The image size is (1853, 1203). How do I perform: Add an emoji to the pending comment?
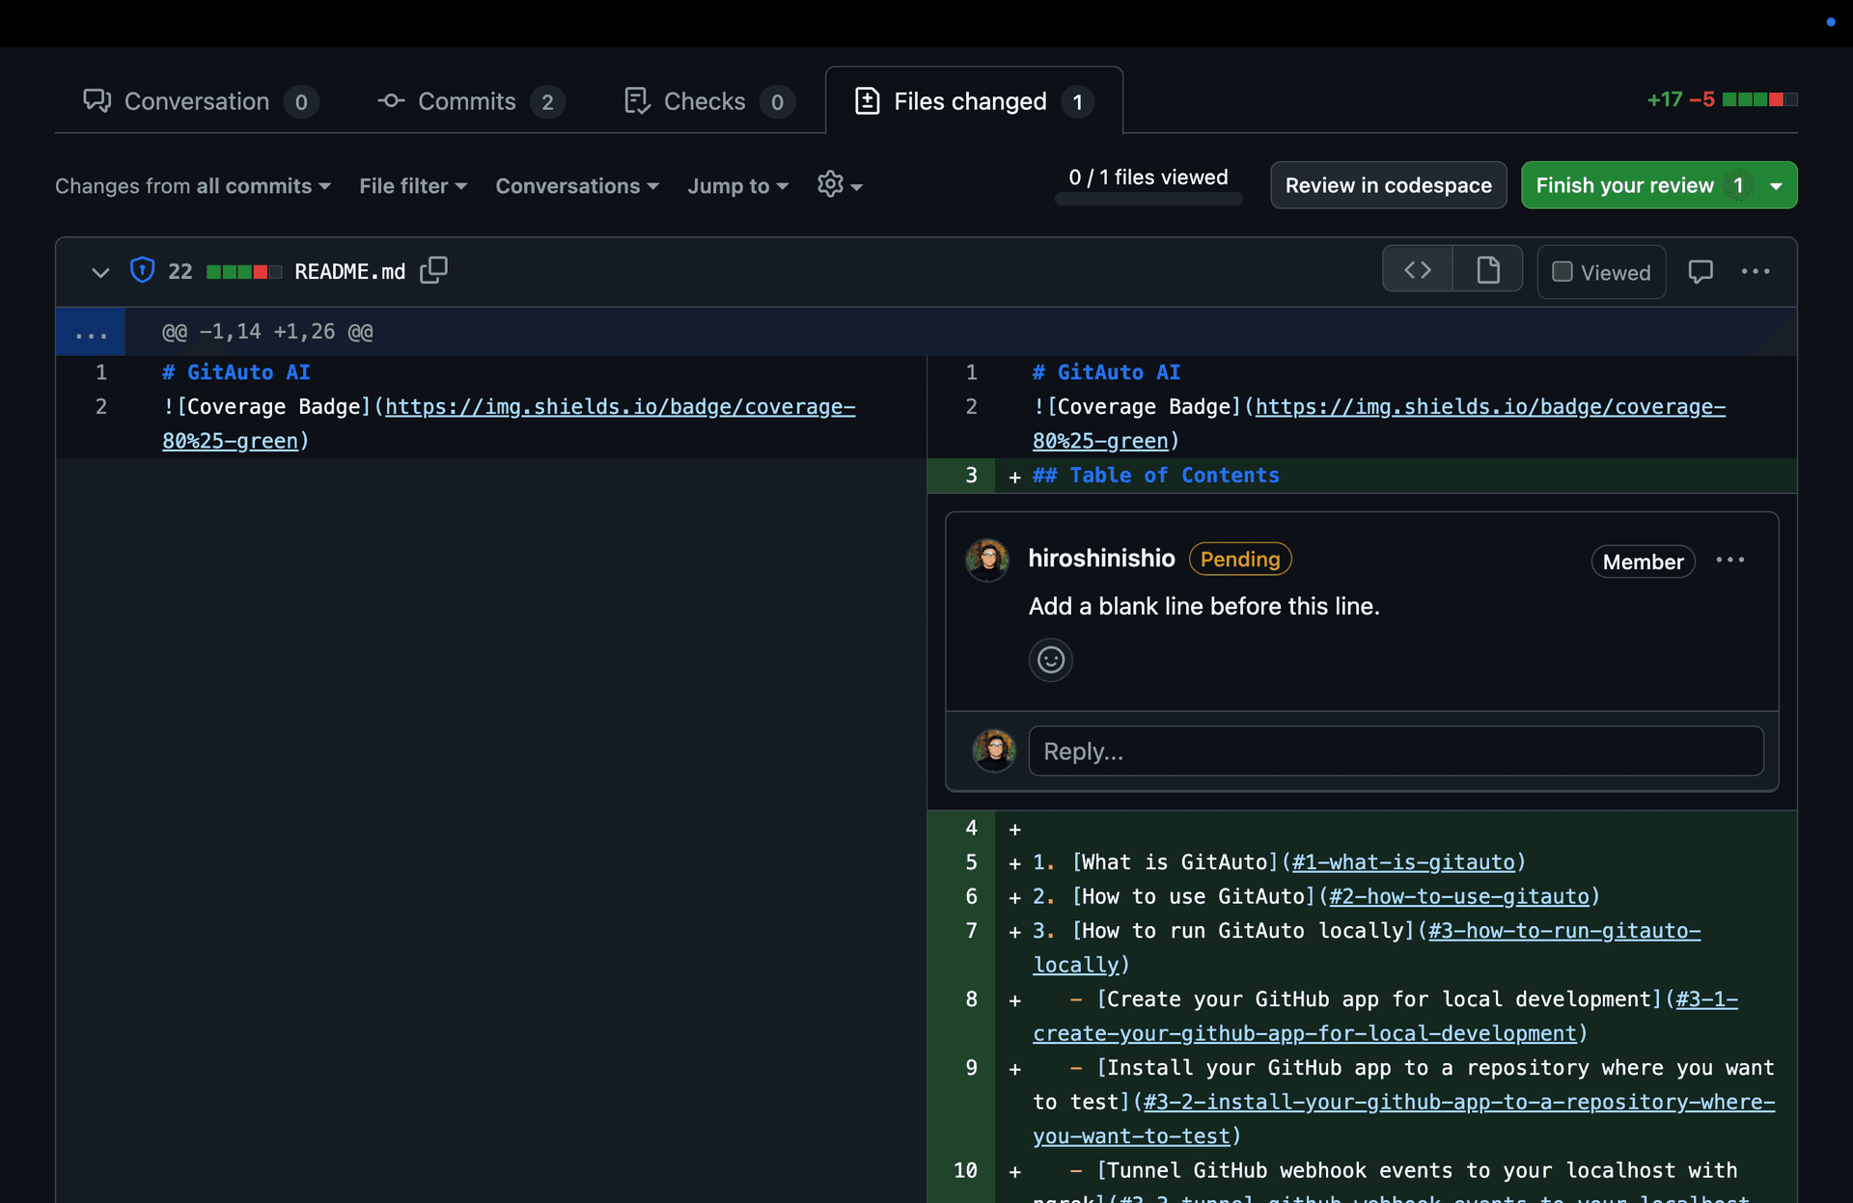click(1050, 660)
